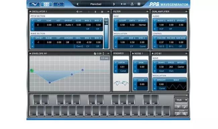
Task: Click the PianoSad preset name
Action: coord(96,4)
